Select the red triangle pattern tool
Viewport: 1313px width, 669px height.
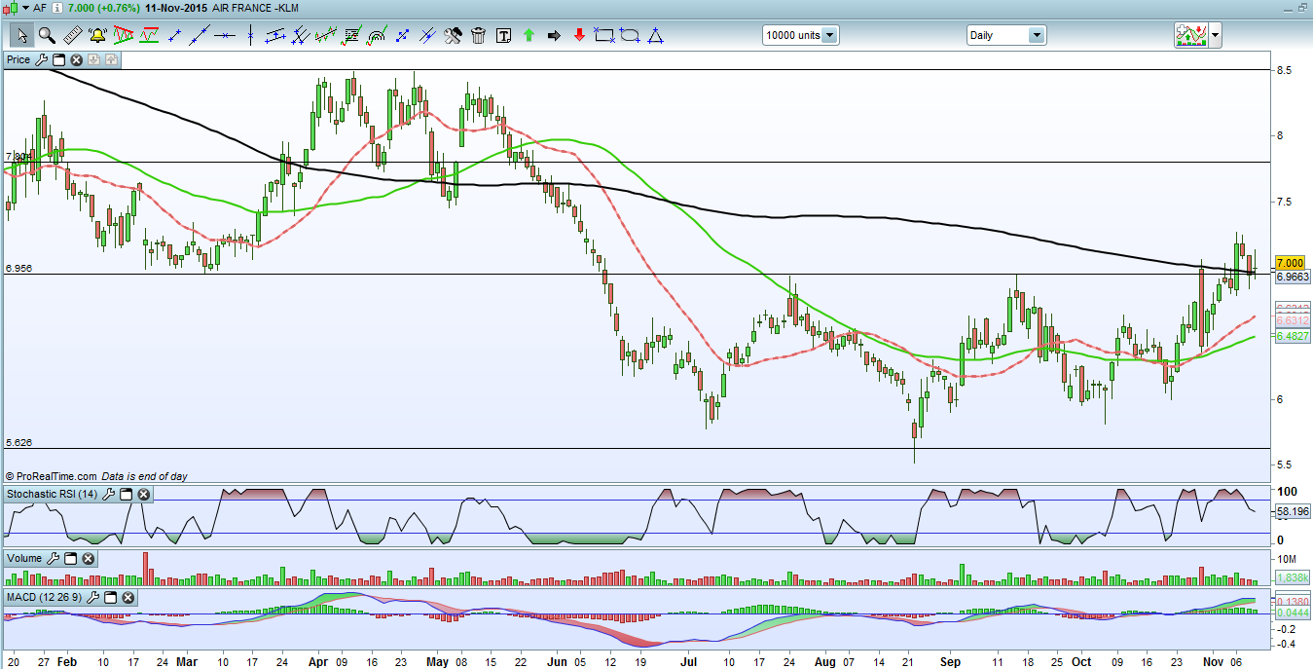[x=123, y=36]
